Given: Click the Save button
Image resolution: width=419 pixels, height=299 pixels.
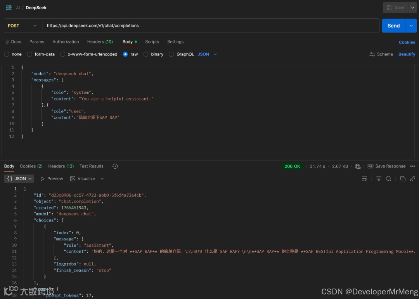Looking at the screenshot, I should [396, 7].
